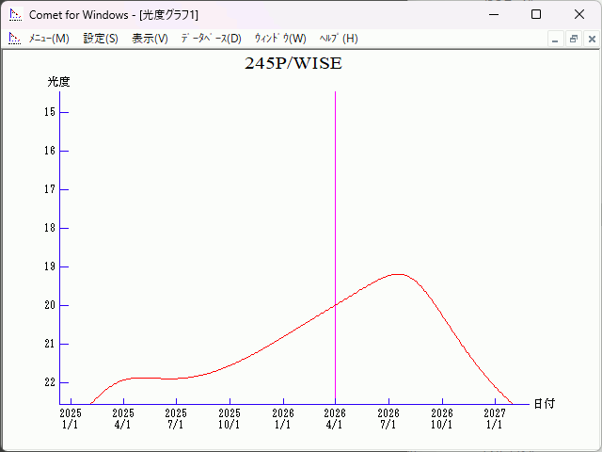
Task: Open the データベース(D) menu
Action: pyautogui.click(x=211, y=39)
